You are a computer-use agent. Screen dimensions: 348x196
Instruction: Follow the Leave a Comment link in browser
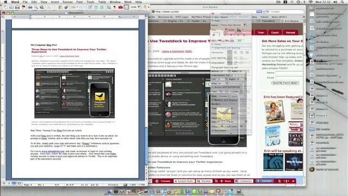pos(173,51)
